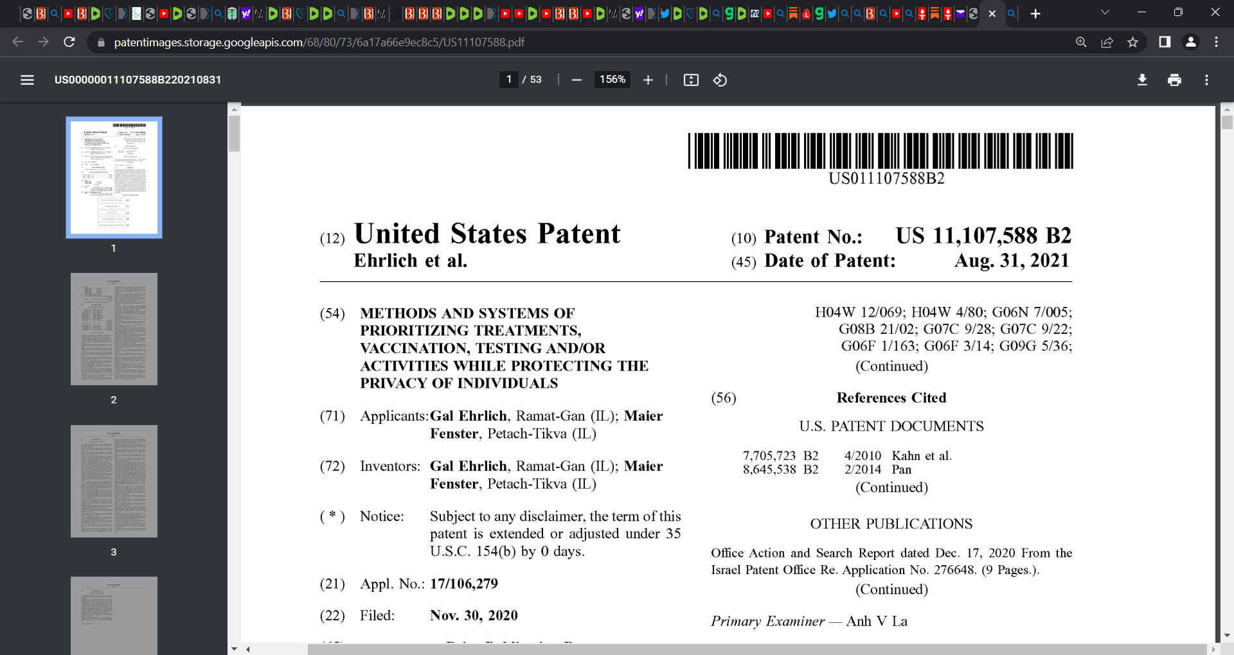The height and width of the screenshot is (655, 1234).
Task: Click the document title US00000011107588B220210831
Action: [x=138, y=80]
